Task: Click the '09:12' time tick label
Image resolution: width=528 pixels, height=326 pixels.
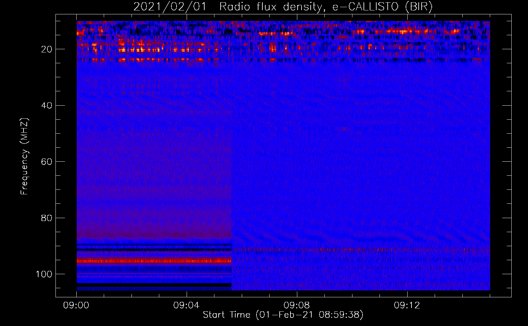Action: (x=407, y=305)
